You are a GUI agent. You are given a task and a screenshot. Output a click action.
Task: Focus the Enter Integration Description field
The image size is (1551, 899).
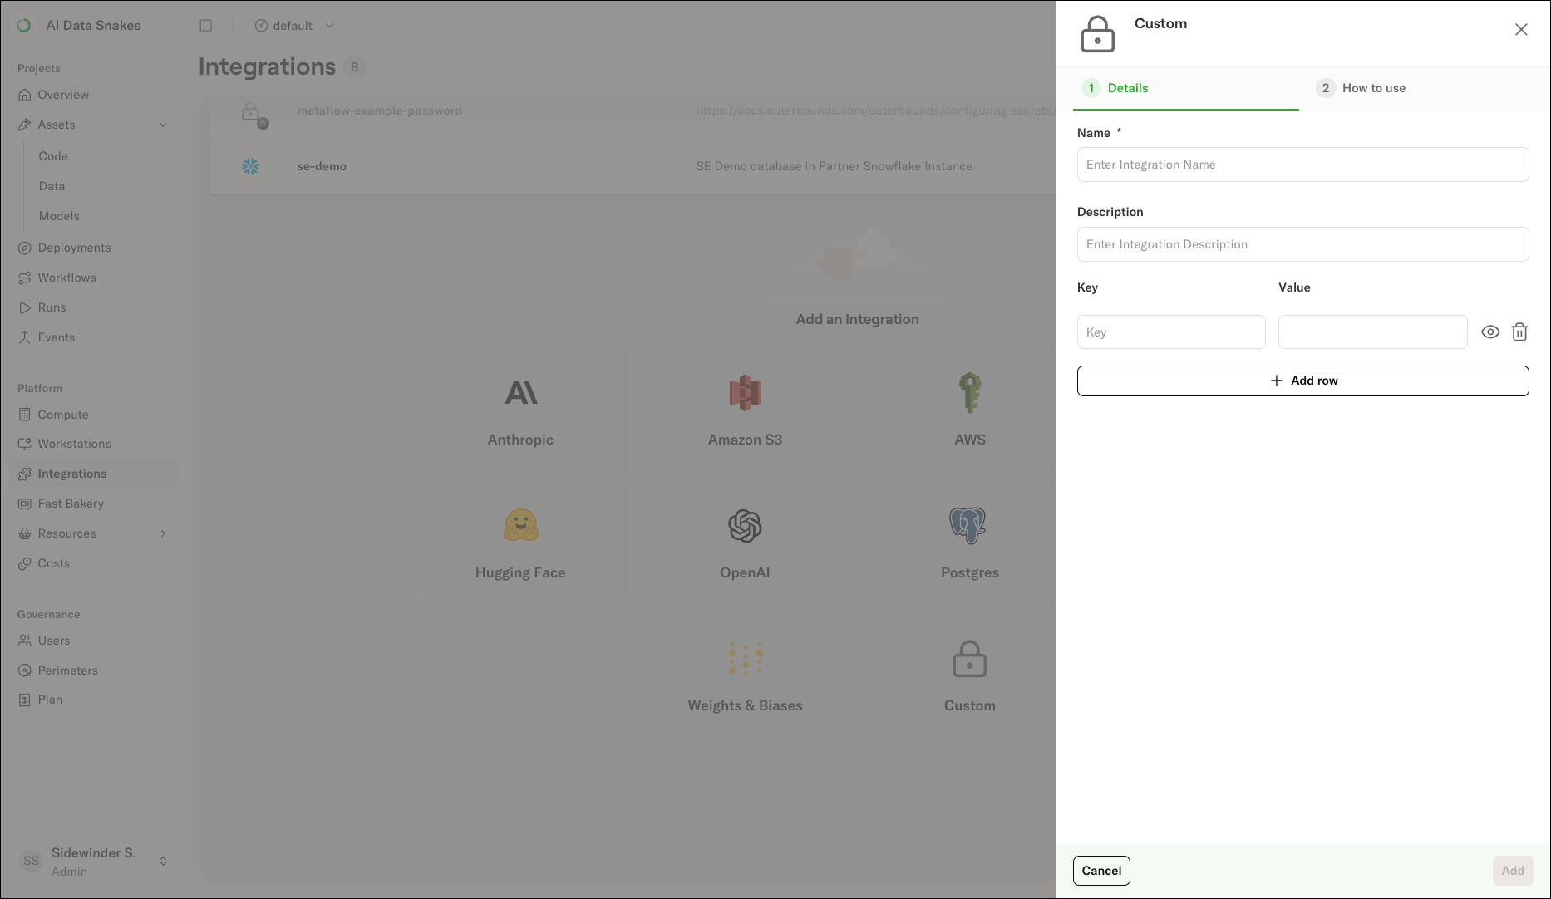[x=1302, y=244]
